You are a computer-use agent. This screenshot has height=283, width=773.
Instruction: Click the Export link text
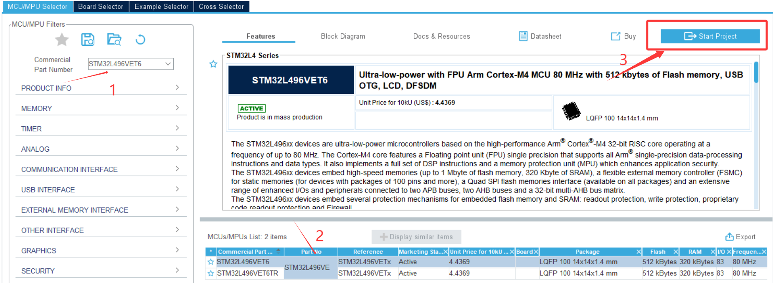click(x=745, y=237)
